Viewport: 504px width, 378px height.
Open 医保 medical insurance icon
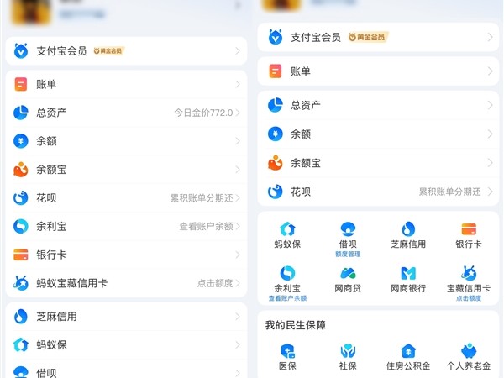click(287, 351)
